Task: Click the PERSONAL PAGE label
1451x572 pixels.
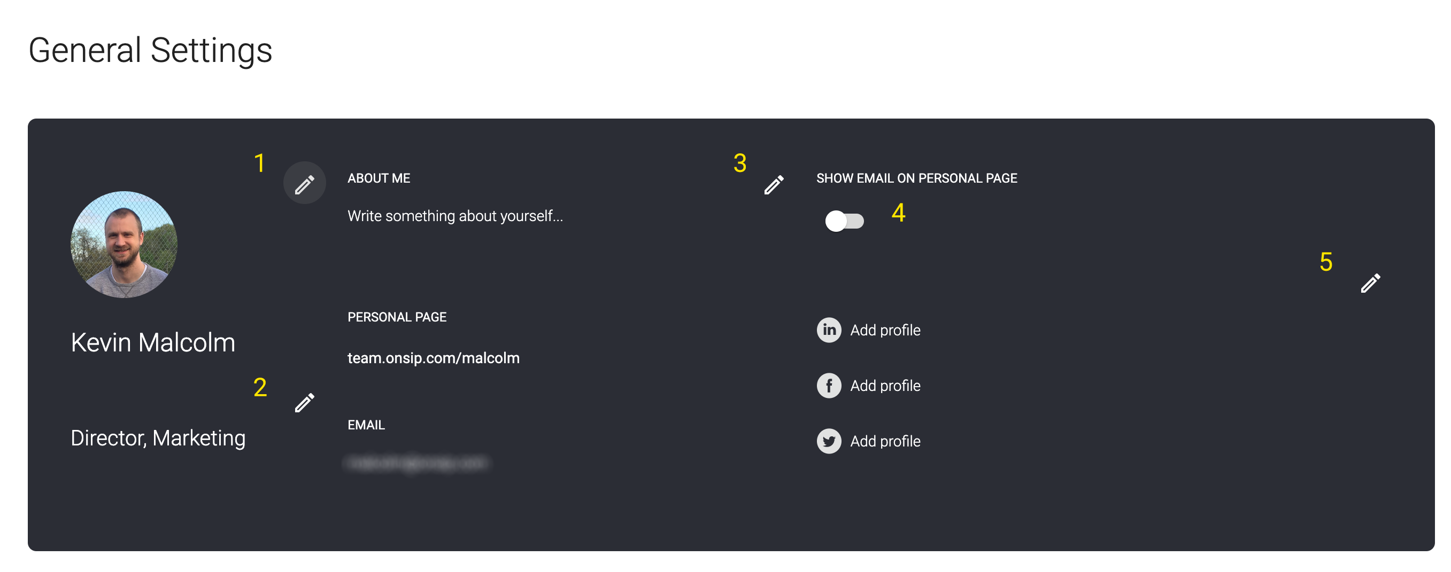Action: (x=397, y=317)
